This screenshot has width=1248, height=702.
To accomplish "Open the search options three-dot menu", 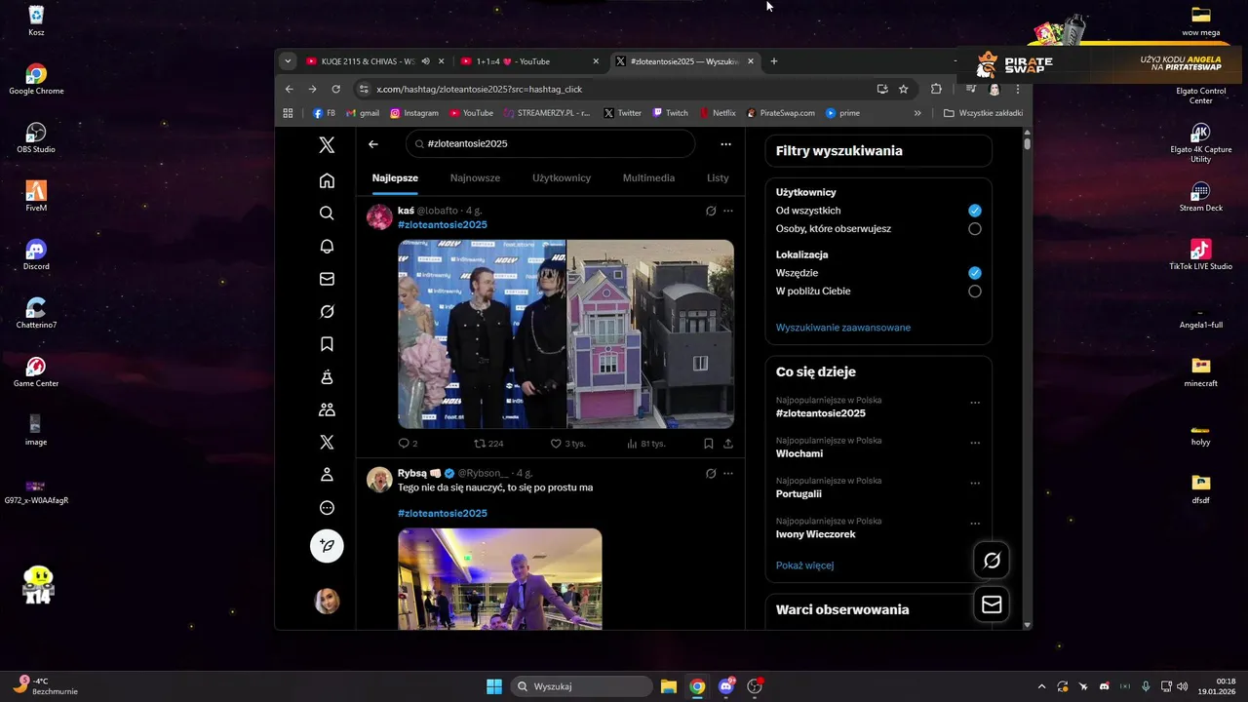I will (x=725, y=144).
